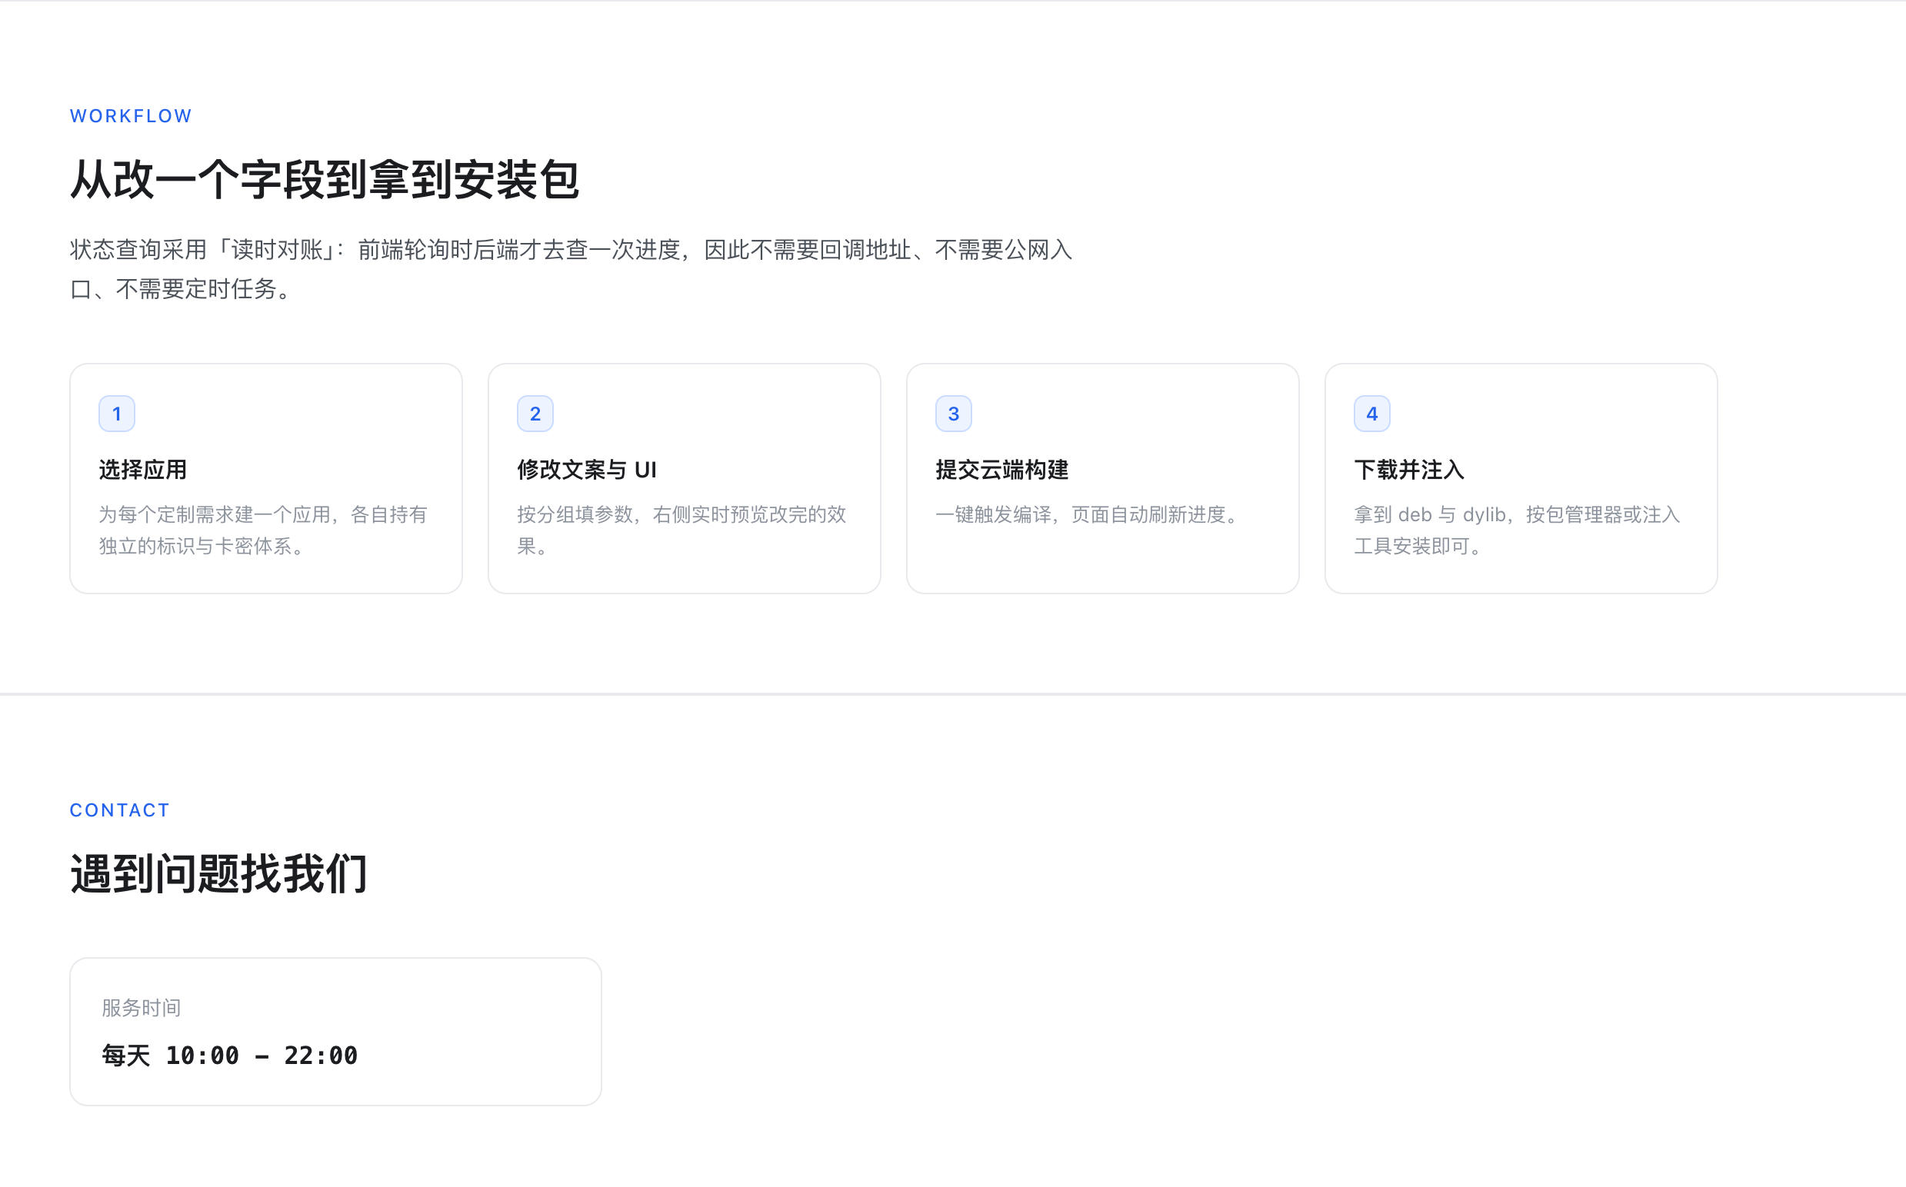Click the 服务时间 label
Viewport: 1906px width, 1187px height.
click(142, 1008)
